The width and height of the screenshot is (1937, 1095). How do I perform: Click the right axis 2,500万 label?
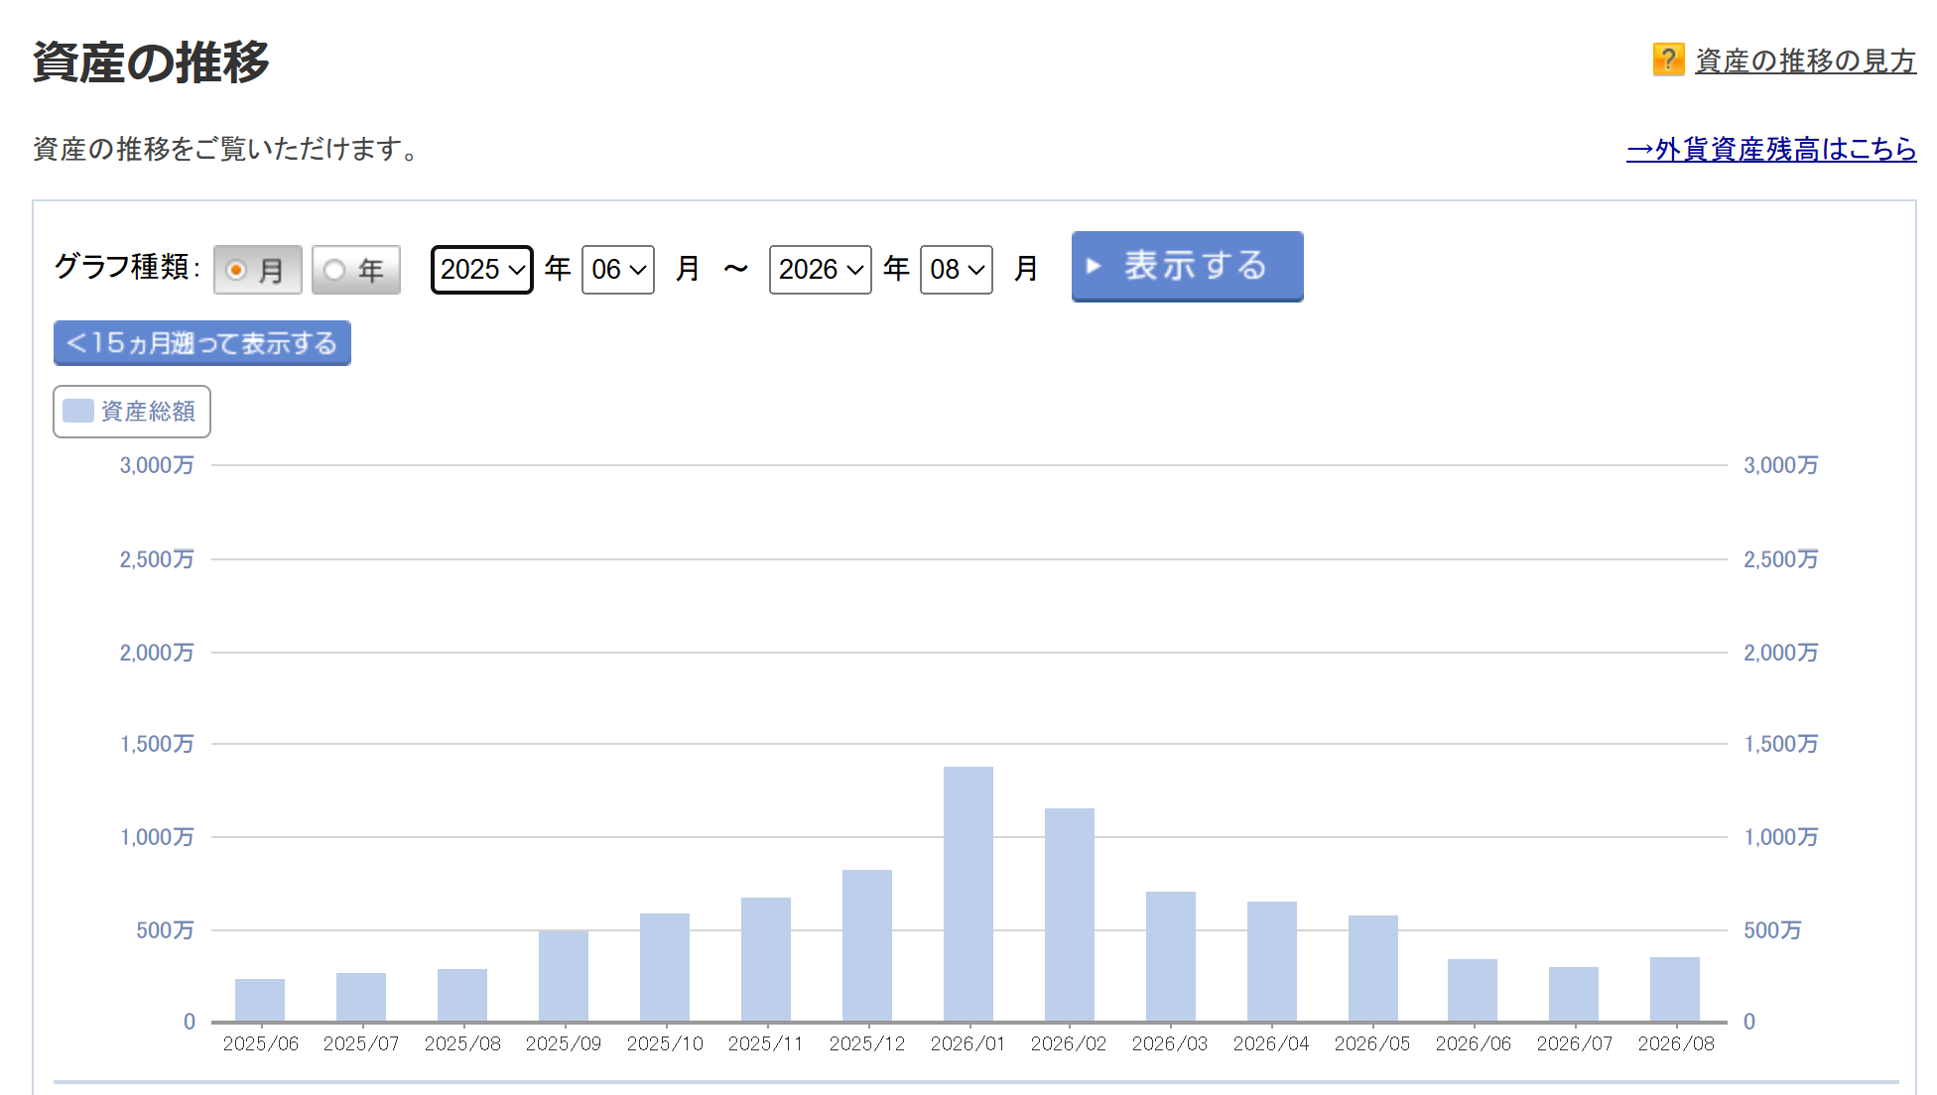click(1781, 559)
